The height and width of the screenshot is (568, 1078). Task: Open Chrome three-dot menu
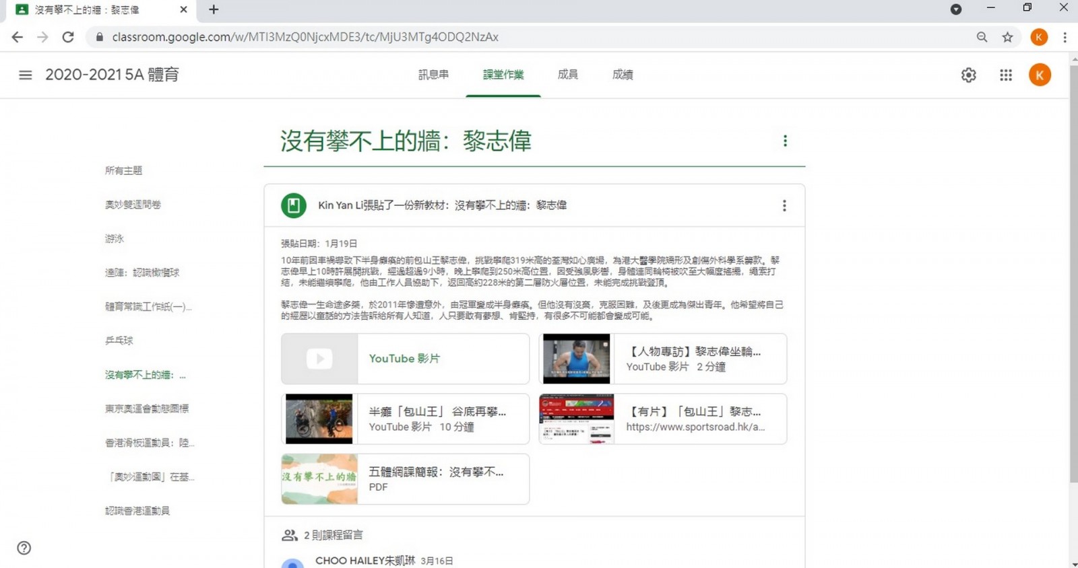(x=1065, y=37)
